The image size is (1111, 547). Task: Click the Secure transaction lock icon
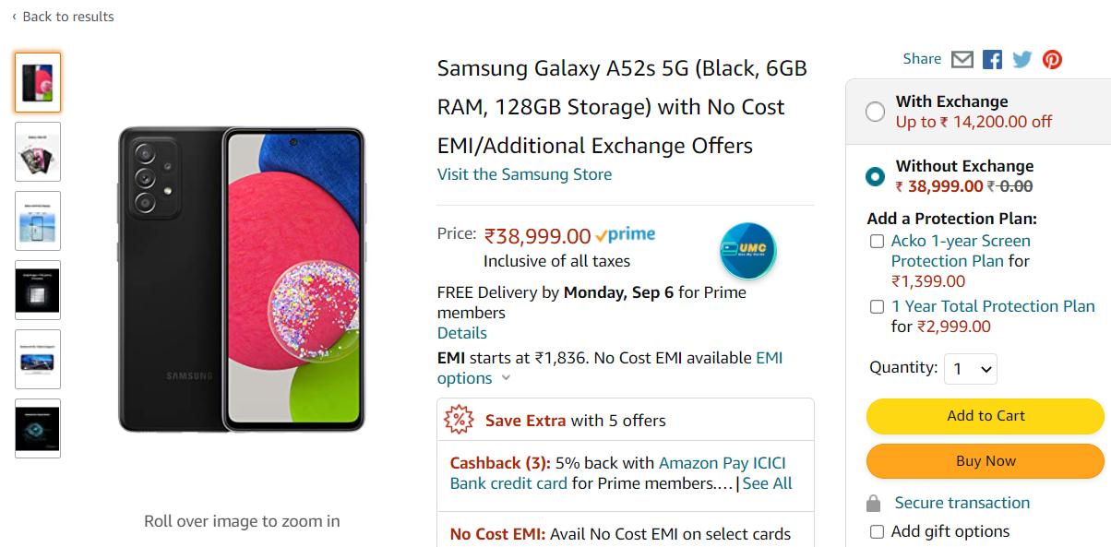(x=873, y=504)
